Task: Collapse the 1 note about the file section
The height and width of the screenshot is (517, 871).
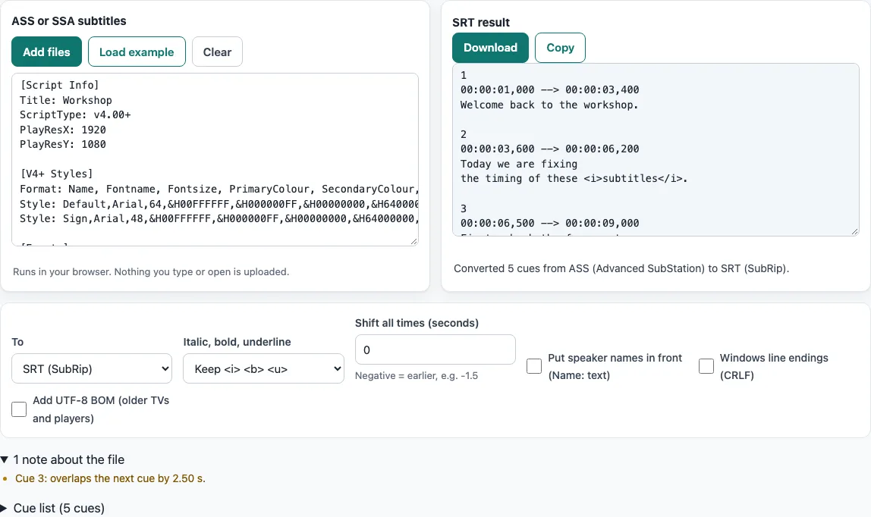Action: tap(63, 459)
